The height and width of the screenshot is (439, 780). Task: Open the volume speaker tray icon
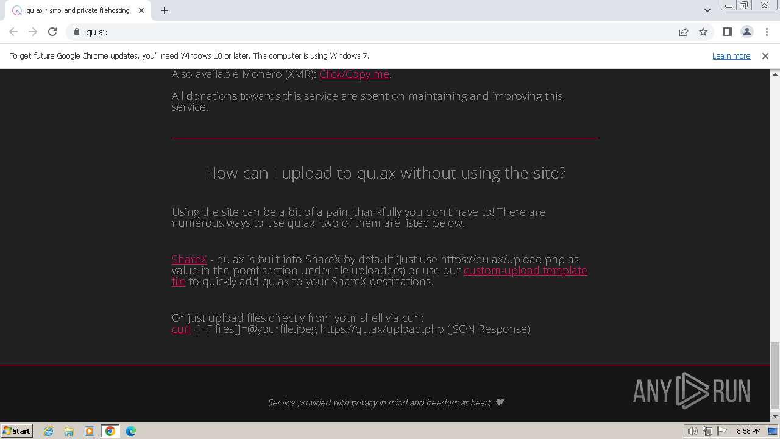[693, 431]
